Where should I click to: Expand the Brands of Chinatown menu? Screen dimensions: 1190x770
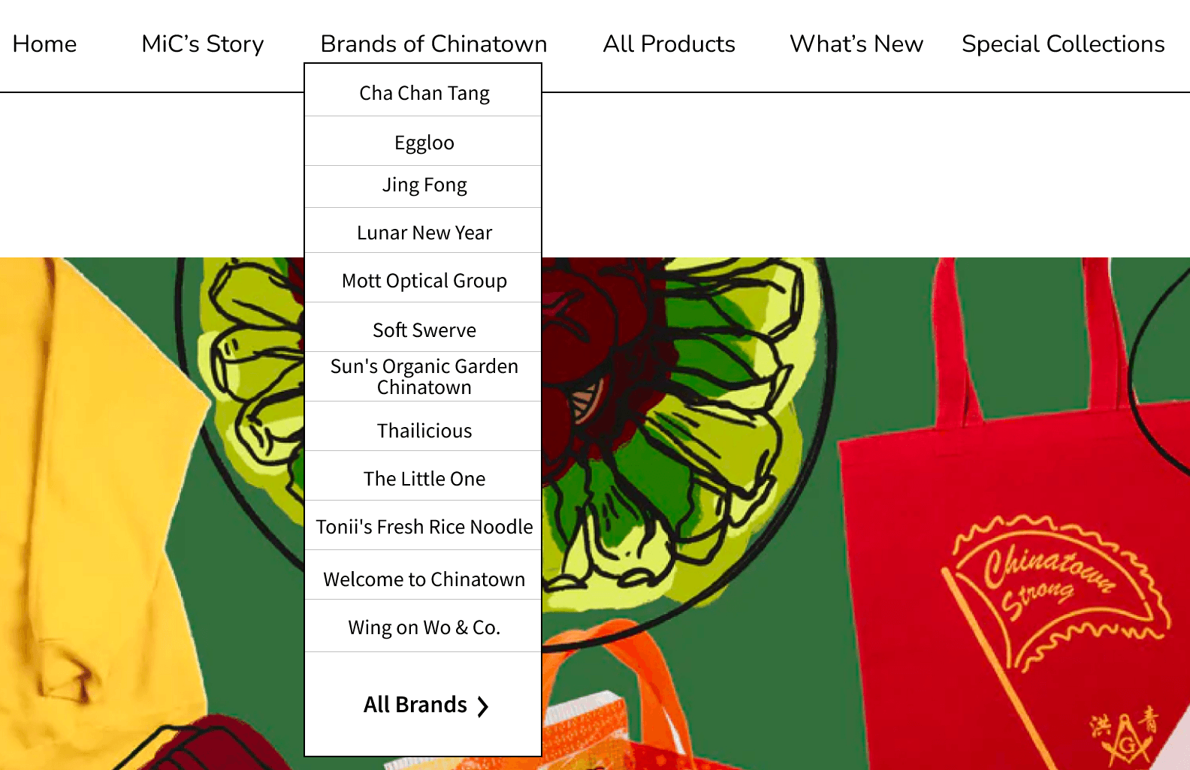[433, 44]
